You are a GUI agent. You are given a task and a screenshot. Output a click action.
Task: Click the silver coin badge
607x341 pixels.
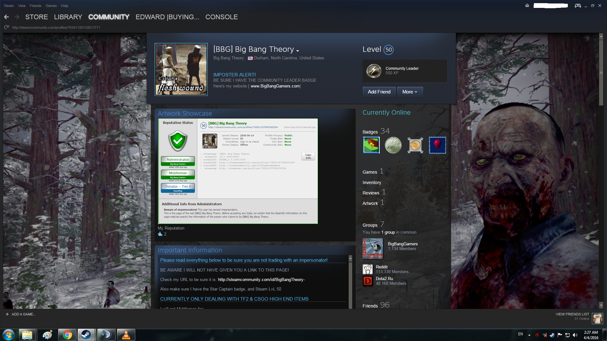click(x=393, y=145)
